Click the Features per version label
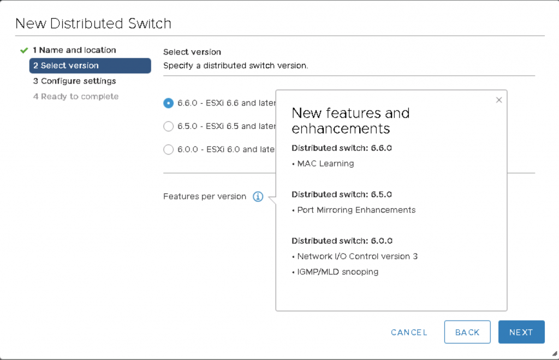Screen dimensions: 559x360 [205, 197]
